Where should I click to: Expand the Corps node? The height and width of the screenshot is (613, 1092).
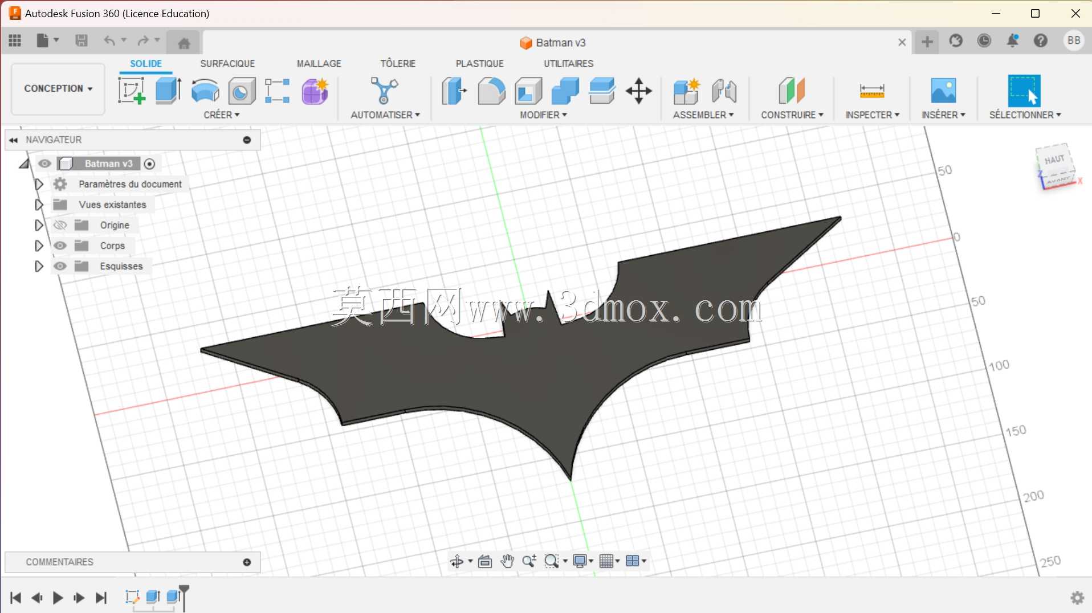point(39,246)
